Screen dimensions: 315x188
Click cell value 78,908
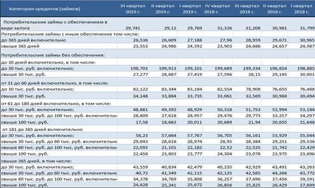[x=253, y=89]
